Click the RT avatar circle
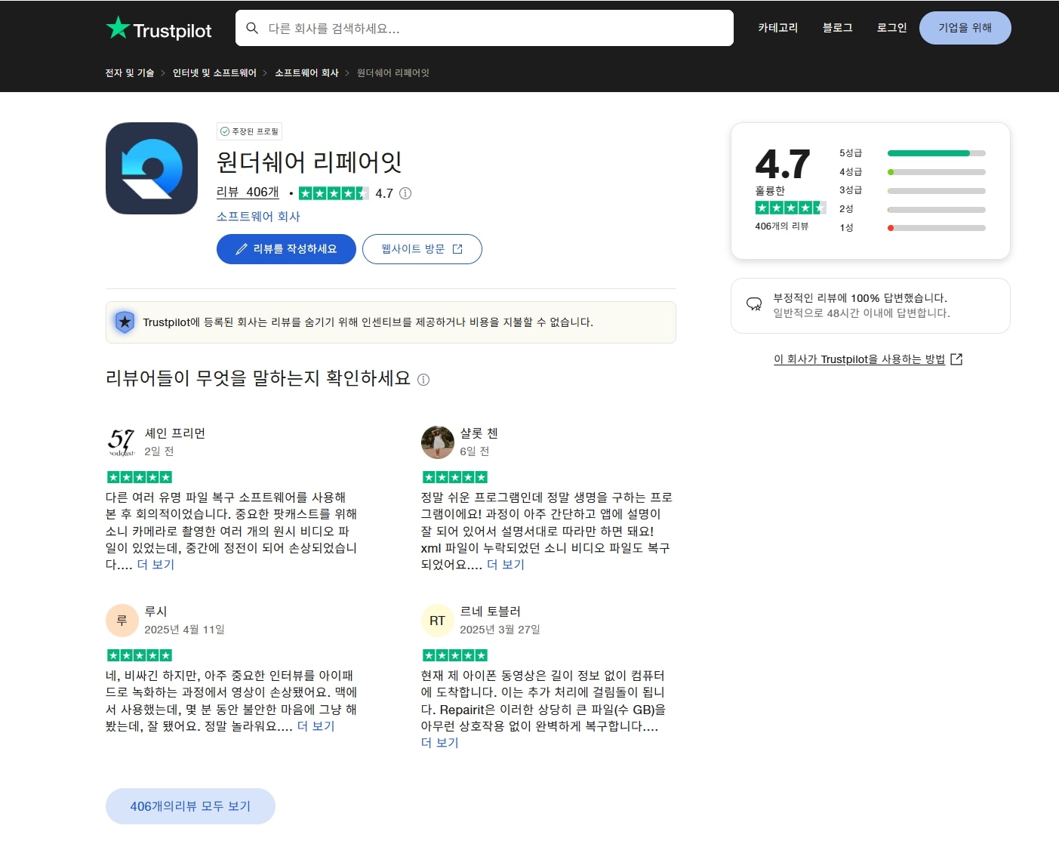The height and width of the screenshot is (844, 1059). (437, 621)
